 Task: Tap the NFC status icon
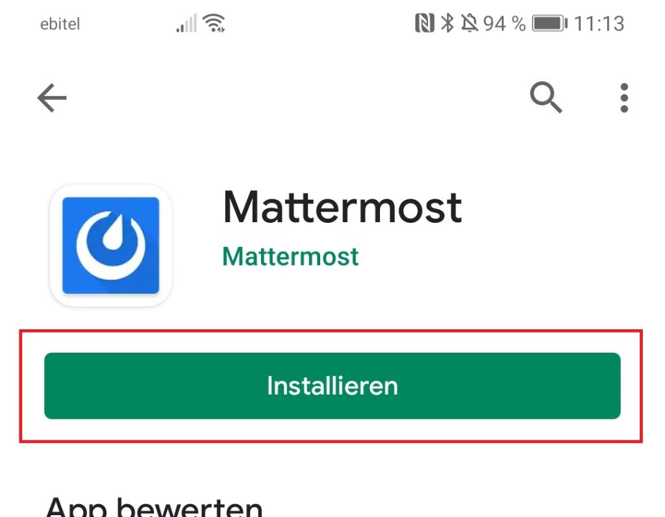425,23
